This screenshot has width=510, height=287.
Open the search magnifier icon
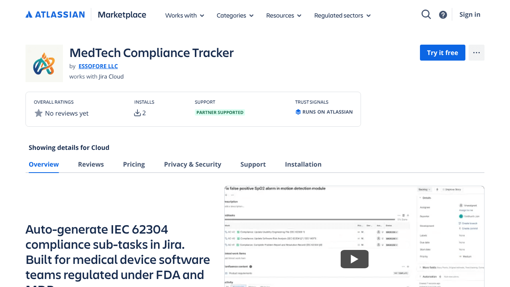[x=426, y=14]
